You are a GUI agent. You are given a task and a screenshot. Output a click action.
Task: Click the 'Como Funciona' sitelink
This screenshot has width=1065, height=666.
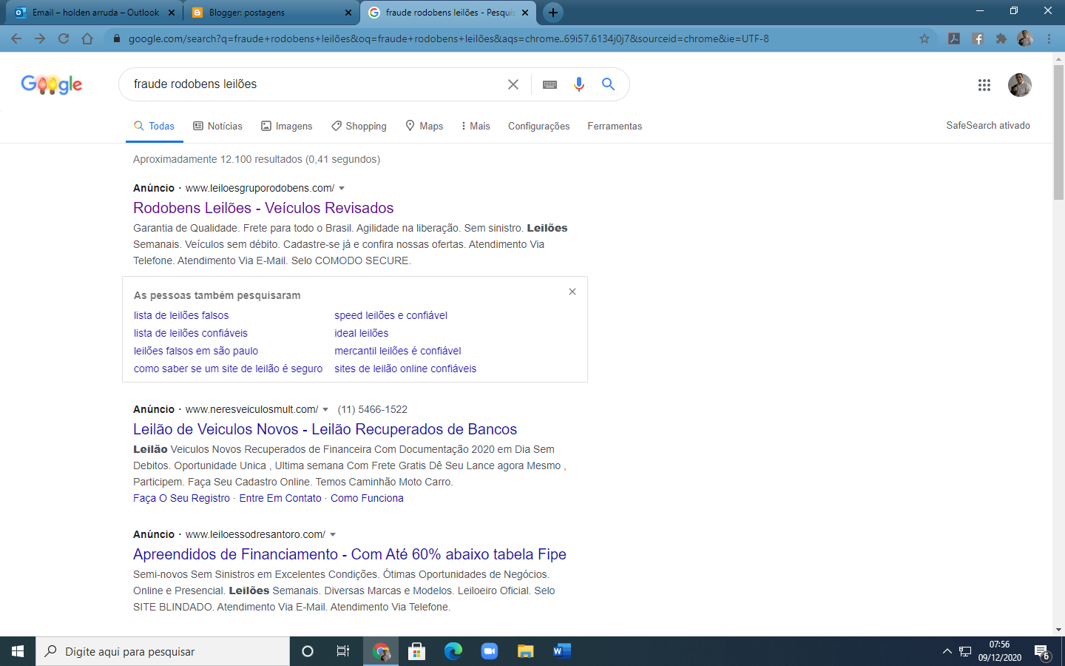[x=367, y=498]
